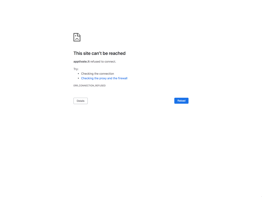Click the bullet before 'Checking the connection'
This screenshot has height=197, width=262.
[x=78, y=74]
